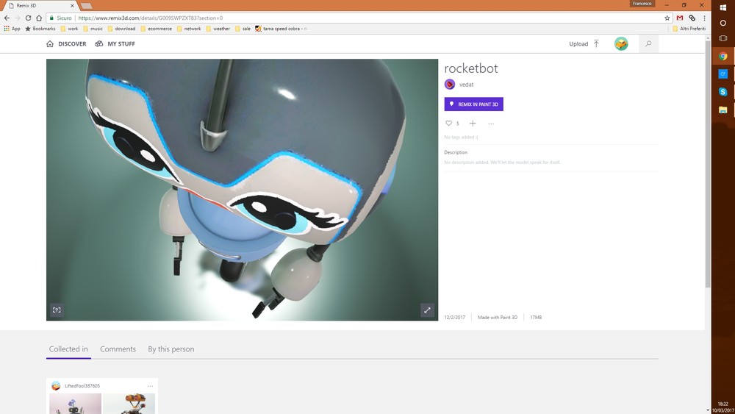Click the site security Sicuro indicator

click(x=61, y=18)
